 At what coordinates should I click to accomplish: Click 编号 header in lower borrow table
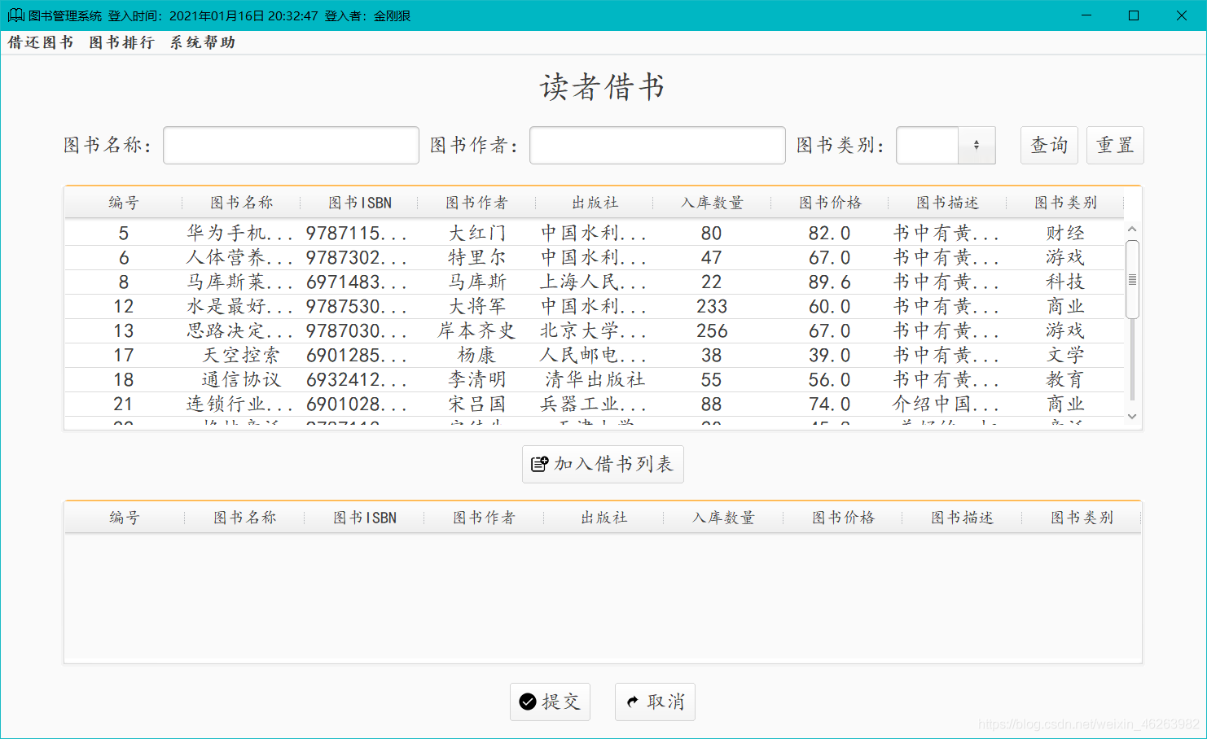[x=125, y=518]
